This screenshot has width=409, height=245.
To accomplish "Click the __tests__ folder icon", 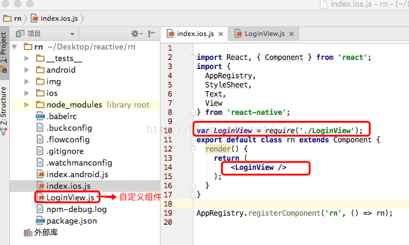I will click(40, 58).
